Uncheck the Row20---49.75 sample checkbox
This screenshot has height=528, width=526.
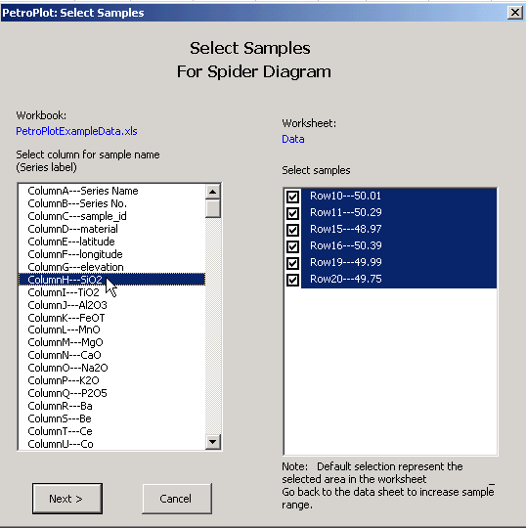click(x=292, y=280)
